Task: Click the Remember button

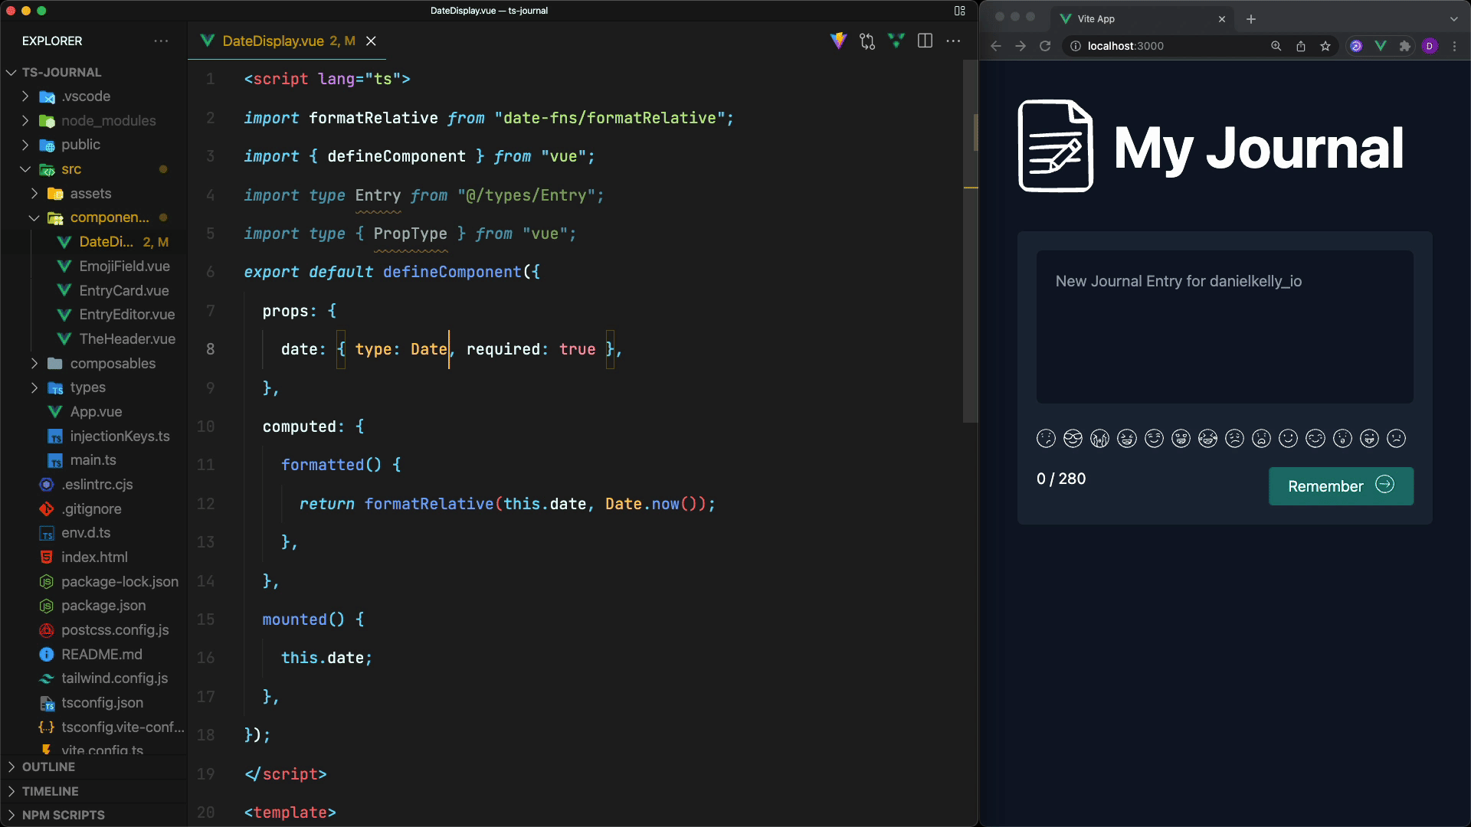Action: pyautogui.click(x=1341, y=486)
